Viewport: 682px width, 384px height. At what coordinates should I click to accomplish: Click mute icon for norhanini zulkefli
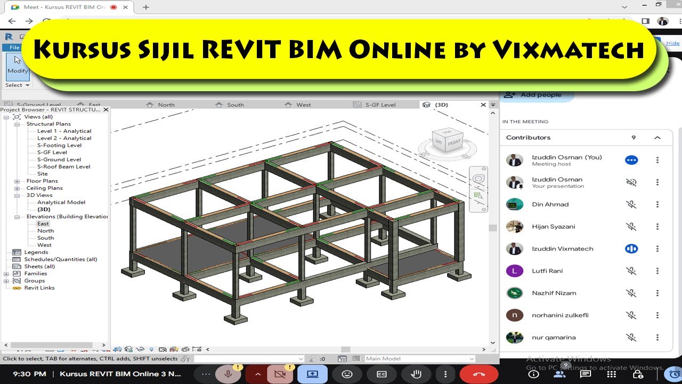pos(631,315)
